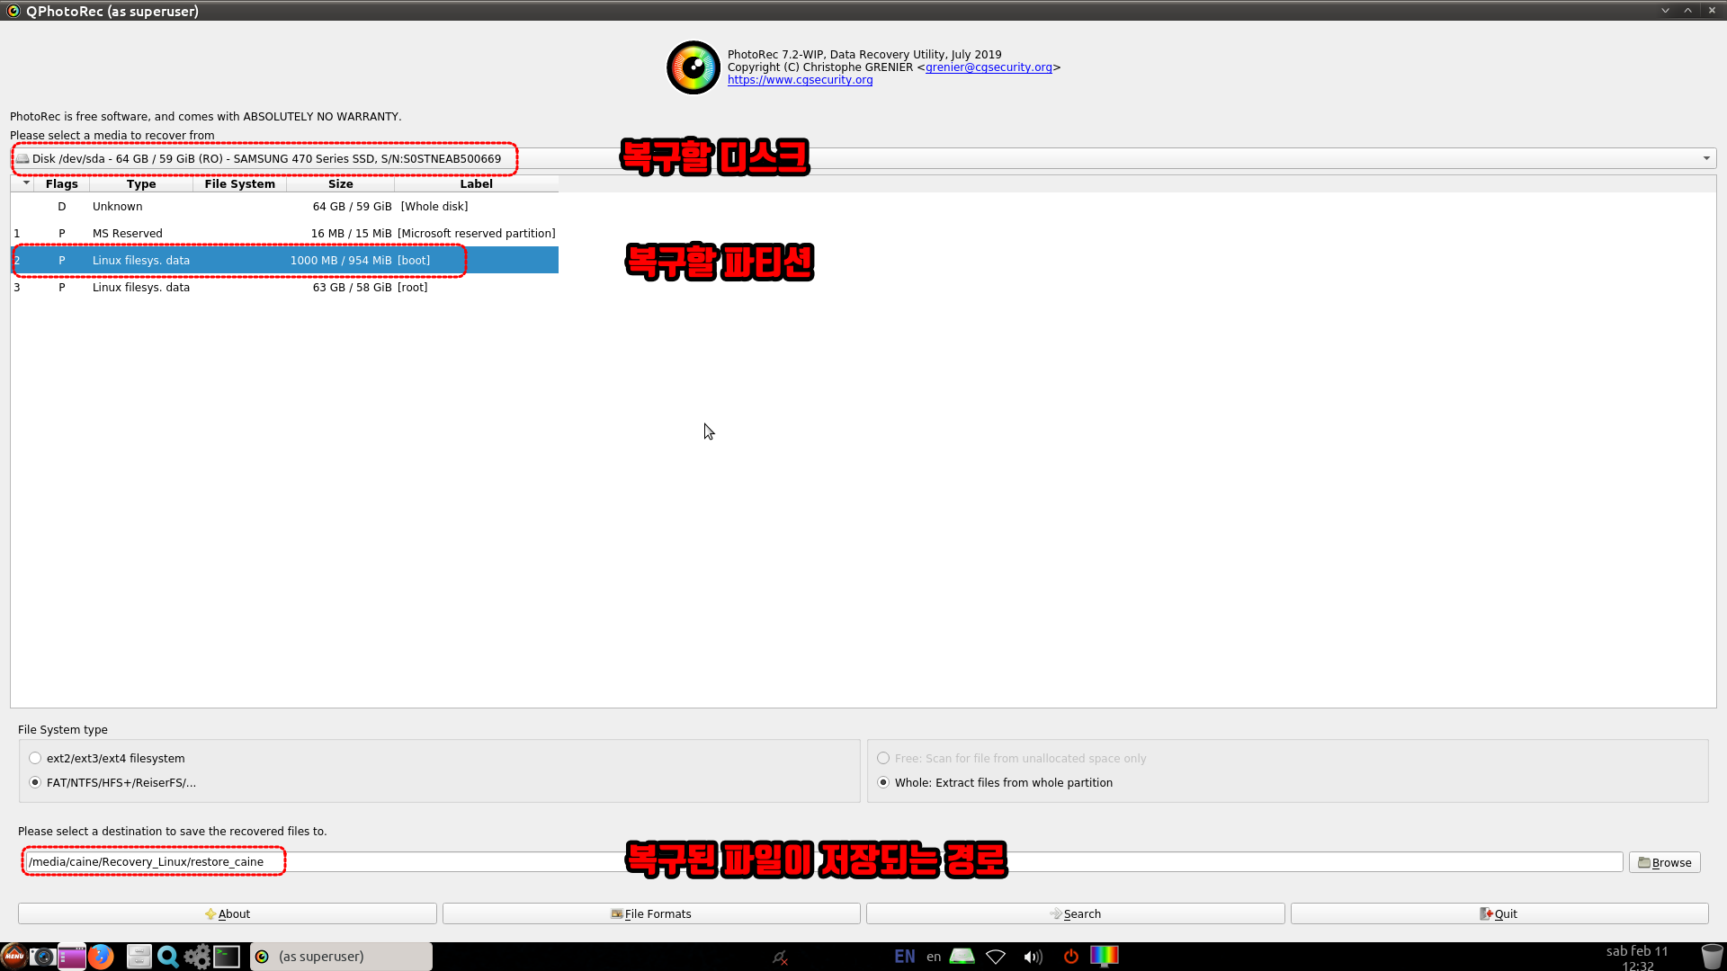Click the PhotoRec eye logo

(693, 67)
